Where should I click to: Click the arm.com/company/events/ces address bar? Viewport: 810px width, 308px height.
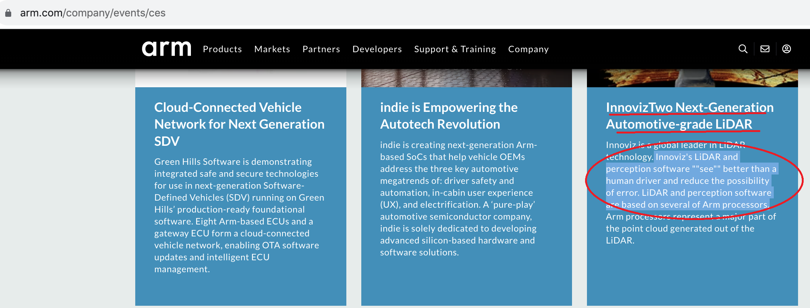(405, 13)
